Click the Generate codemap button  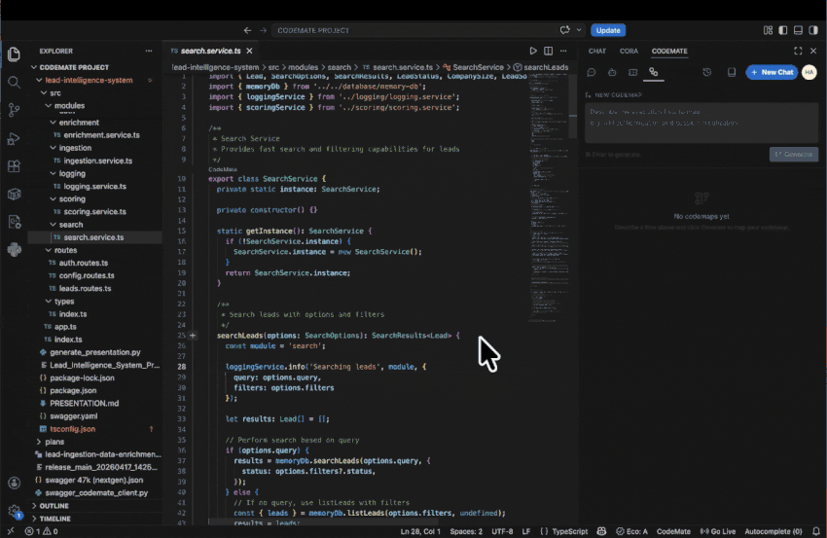[x=794, y=154]
